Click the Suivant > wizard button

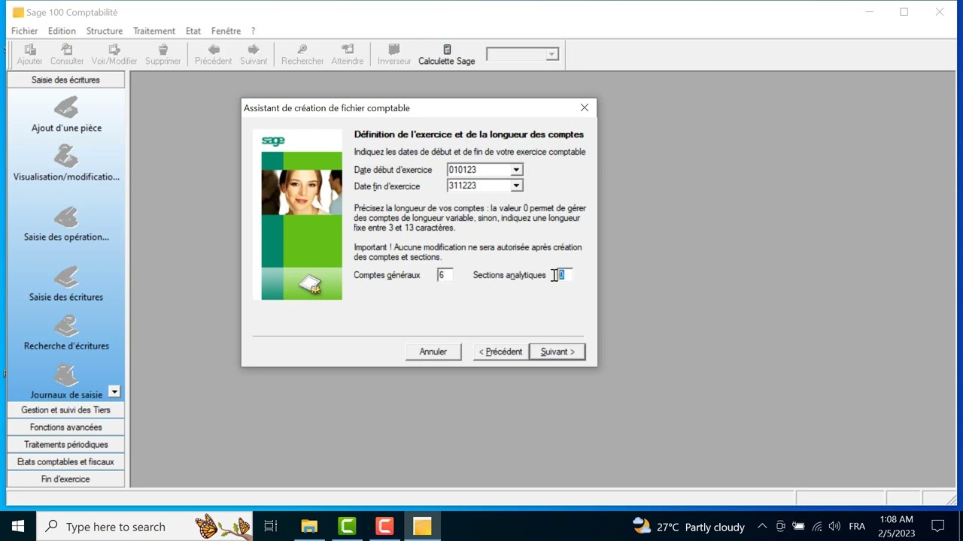click(557, 352)
